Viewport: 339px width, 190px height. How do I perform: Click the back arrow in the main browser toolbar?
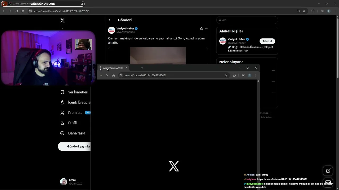(x=4, y=11)
